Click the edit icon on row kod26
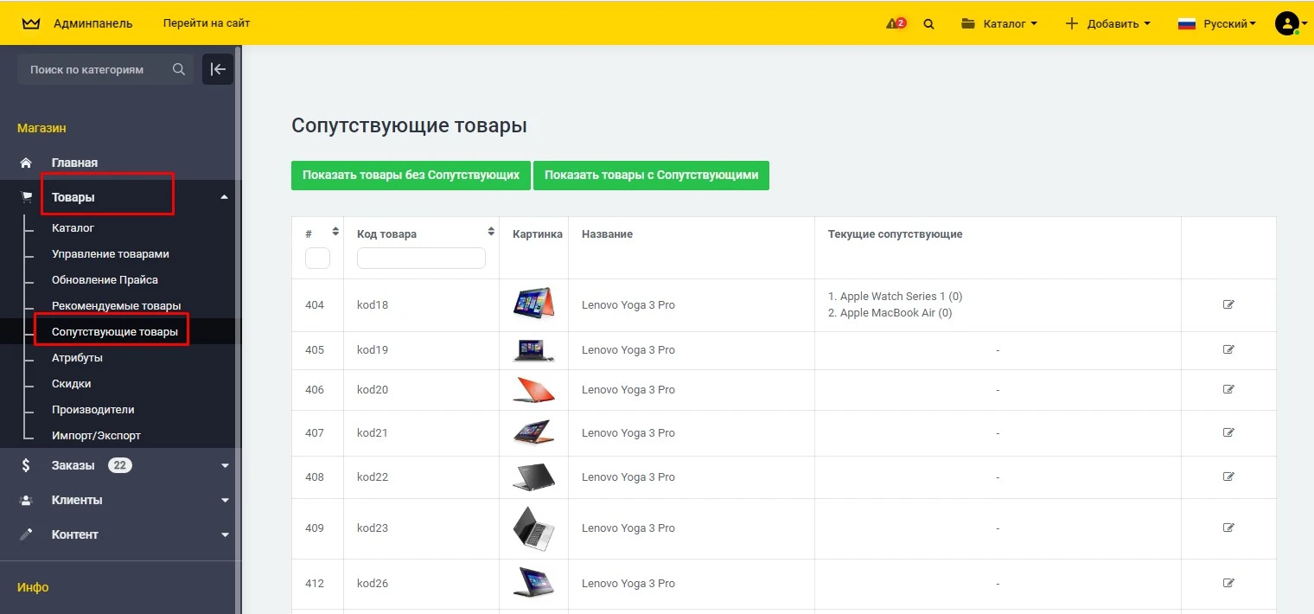 [x=1228, y=583]
